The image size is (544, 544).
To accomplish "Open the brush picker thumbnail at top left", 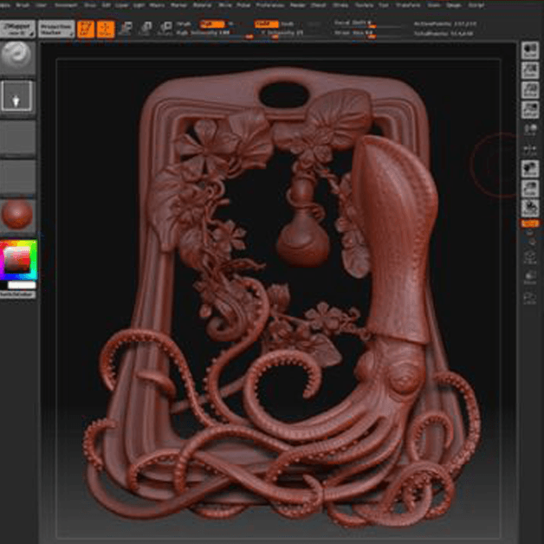I will 17,55.
